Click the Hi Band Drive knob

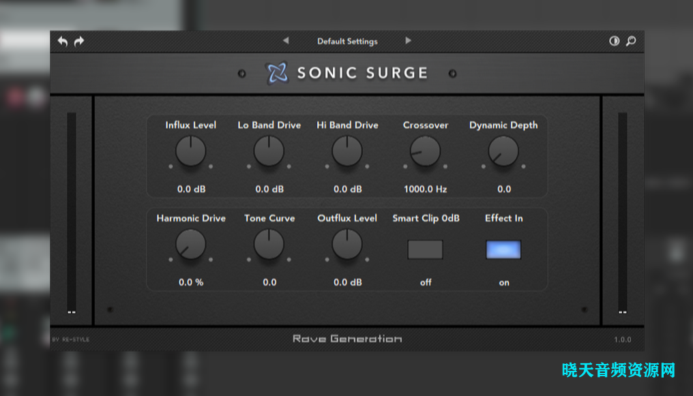click(347, 151)
